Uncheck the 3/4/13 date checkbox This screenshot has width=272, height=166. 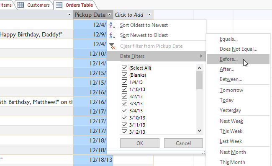tap(124, 110)
